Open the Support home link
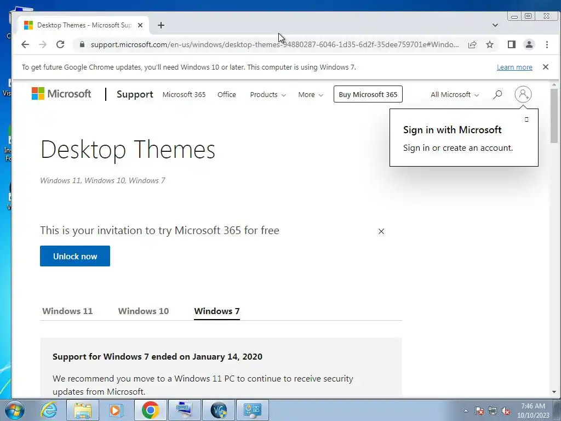 (135, 94)
